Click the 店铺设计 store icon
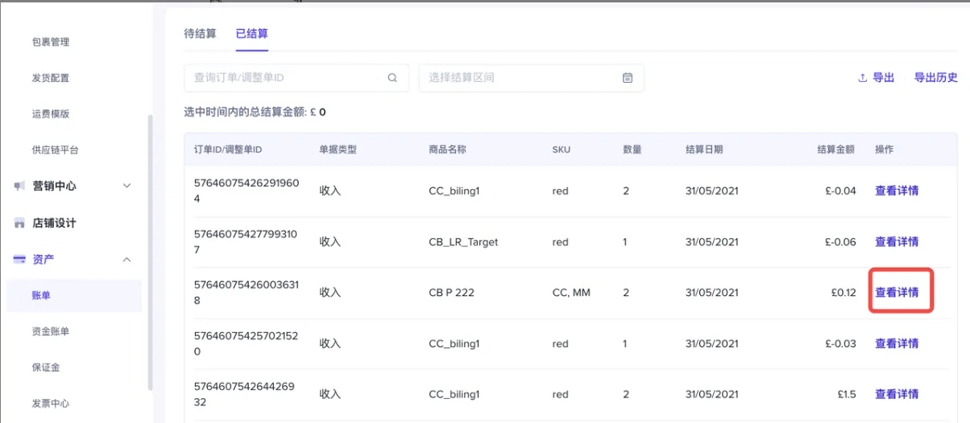Image resolution: width=970 pixels, height=423 pixels. click(19, 223)
